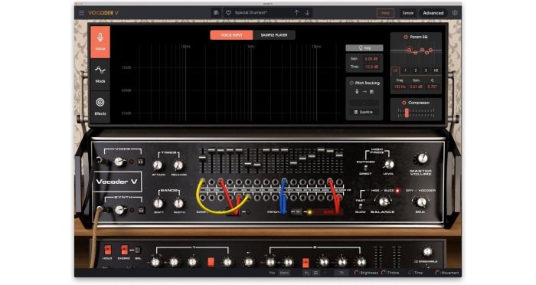Toggle the Advanced panel button

coord(433,13)
